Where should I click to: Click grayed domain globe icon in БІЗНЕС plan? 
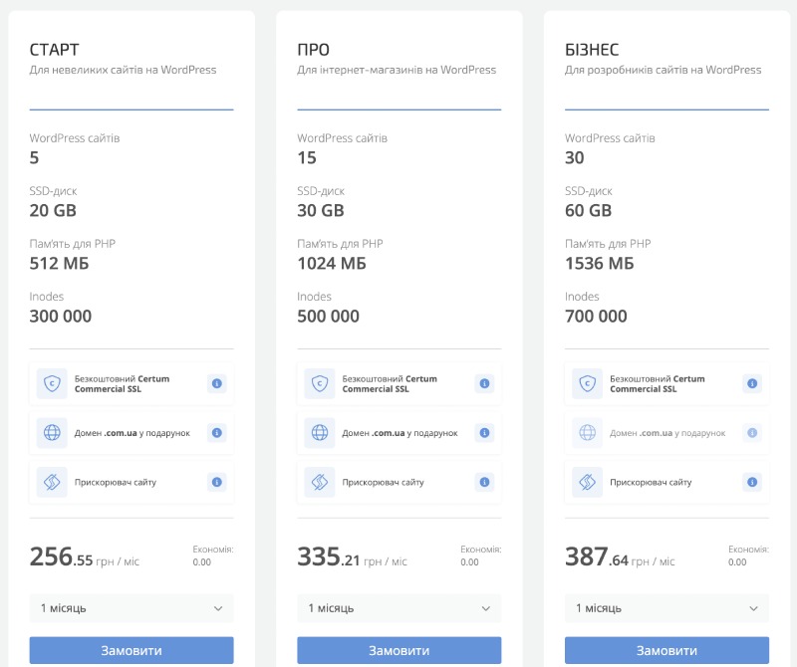[x=587, y=432]
